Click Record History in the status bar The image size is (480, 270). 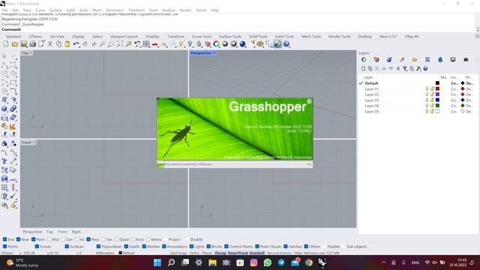[279, 253]
